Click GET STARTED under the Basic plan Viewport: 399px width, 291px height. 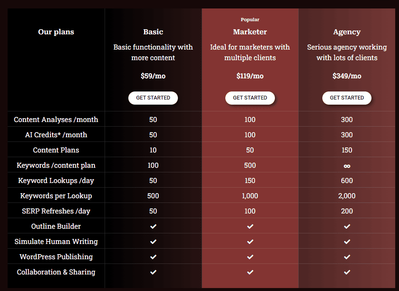coord(153,98)
